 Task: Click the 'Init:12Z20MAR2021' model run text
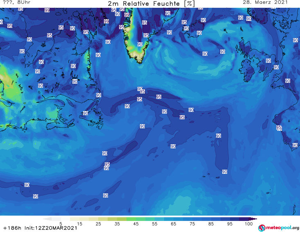coord(51,228)
